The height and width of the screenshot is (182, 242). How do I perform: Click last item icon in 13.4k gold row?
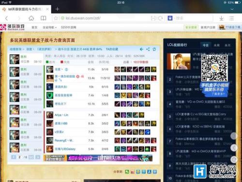(x=153, y=78)
